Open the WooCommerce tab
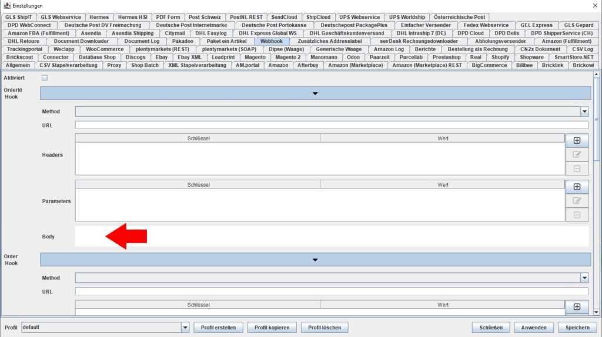The image size is (602, 337). click(105, 49)
